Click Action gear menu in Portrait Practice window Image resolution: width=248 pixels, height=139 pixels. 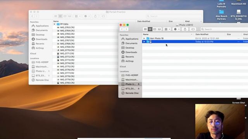coord(87,16)
